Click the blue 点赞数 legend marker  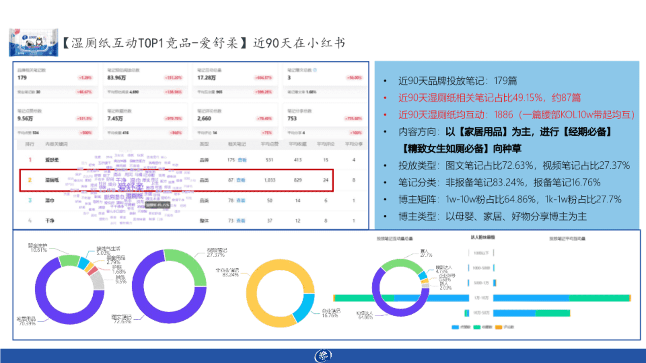455,327
